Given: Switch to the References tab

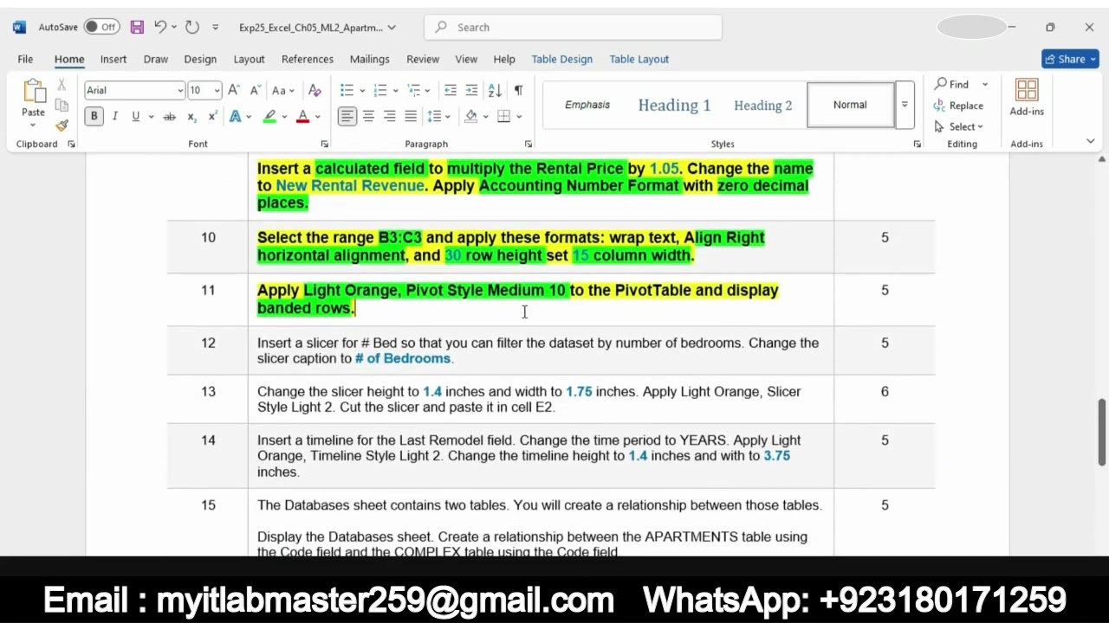Looking at the screenshot, I should pyautogui.click(x=308, y=59).
